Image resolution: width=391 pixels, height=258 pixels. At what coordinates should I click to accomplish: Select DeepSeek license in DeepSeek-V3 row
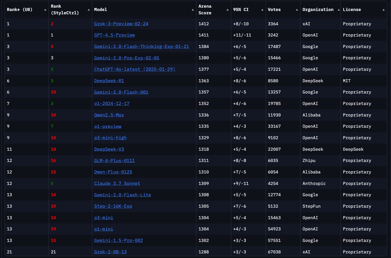[x=353, y=149]
